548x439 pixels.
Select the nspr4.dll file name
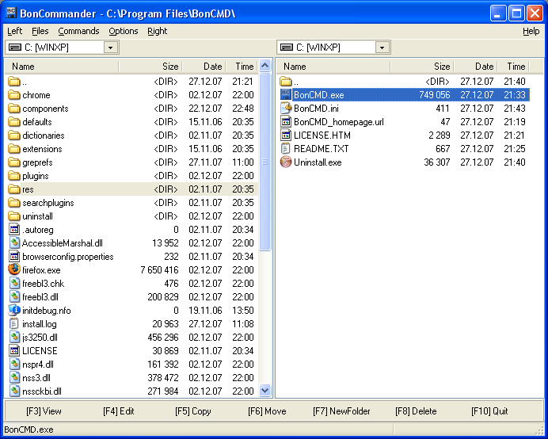(x=38, y=365)
